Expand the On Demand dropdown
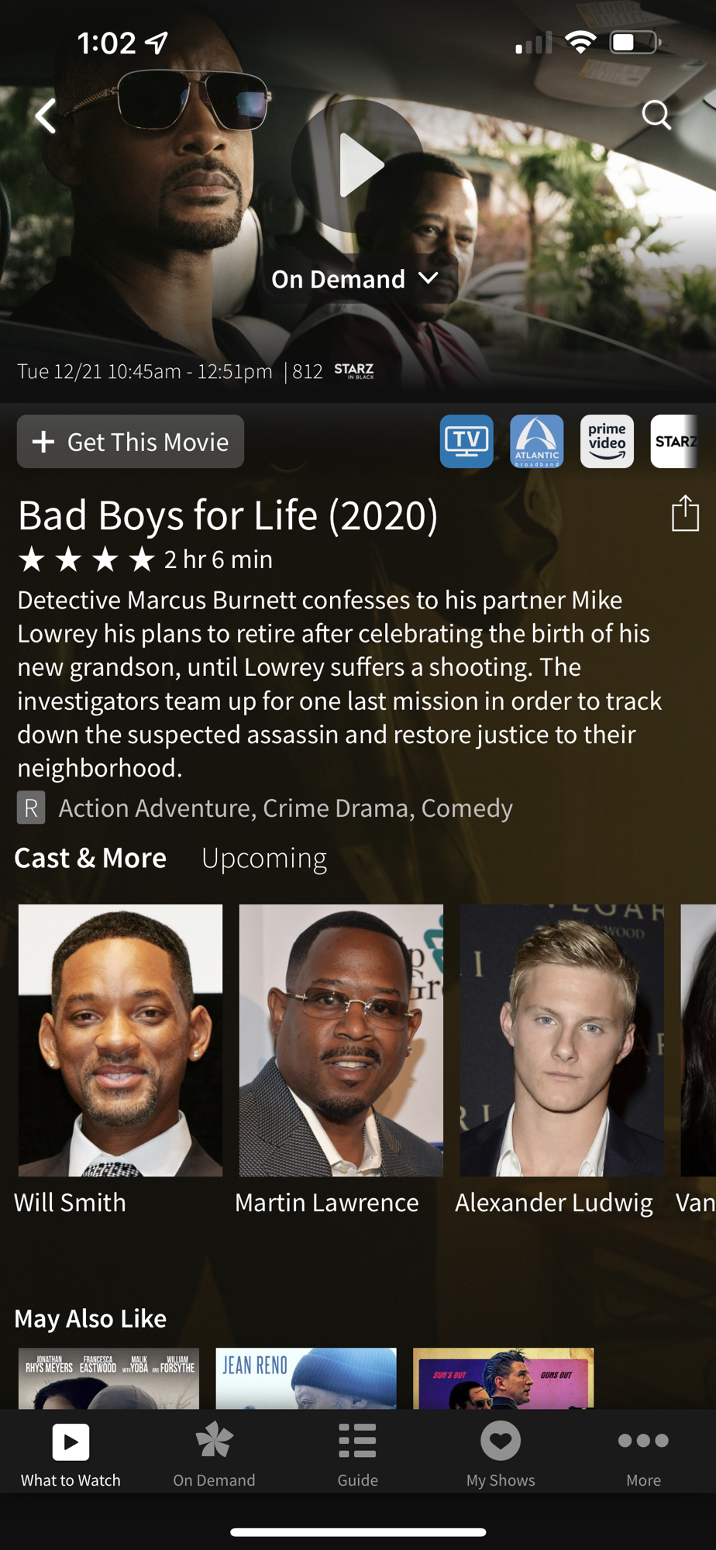The image size is (716, 1550). 356,279
